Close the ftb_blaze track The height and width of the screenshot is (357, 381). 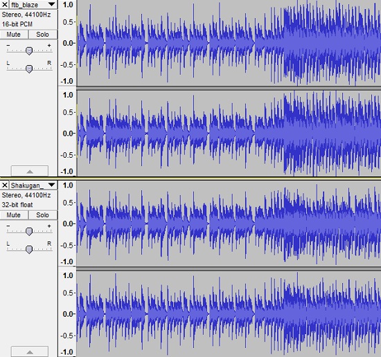click(4, 5)
